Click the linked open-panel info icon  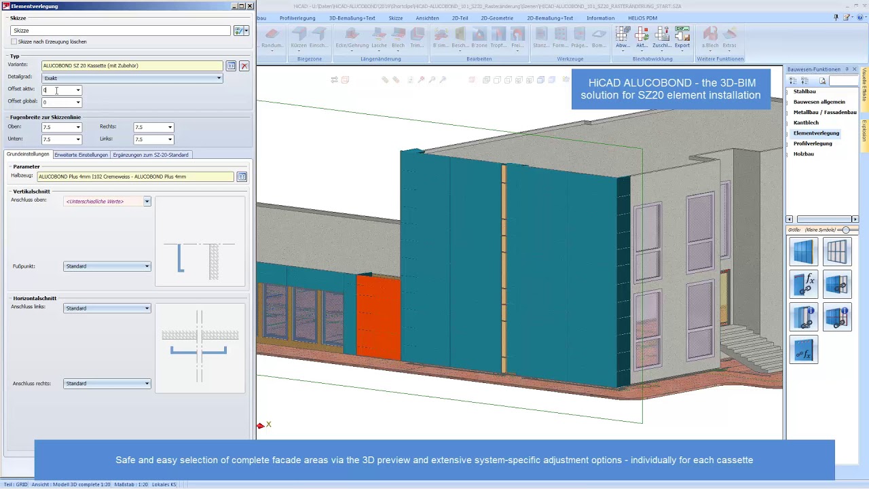coord(804,317)
